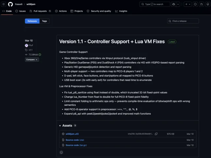Switch to the Actions tab
The image size is (211, 158).
pyautogui.click(x=61, y=11)
